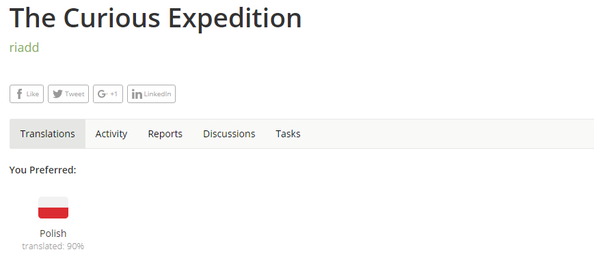Click the 'The Curious Expedition' title
Viewport: 594px width, 269px height.
pyautogui.click(x=156, y=18)
